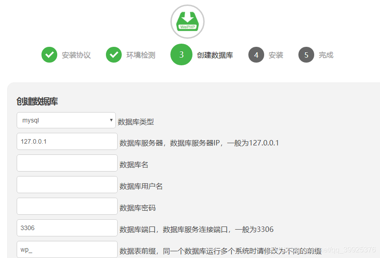
Task: Focus the port field containing 3306
Action: 67,228
